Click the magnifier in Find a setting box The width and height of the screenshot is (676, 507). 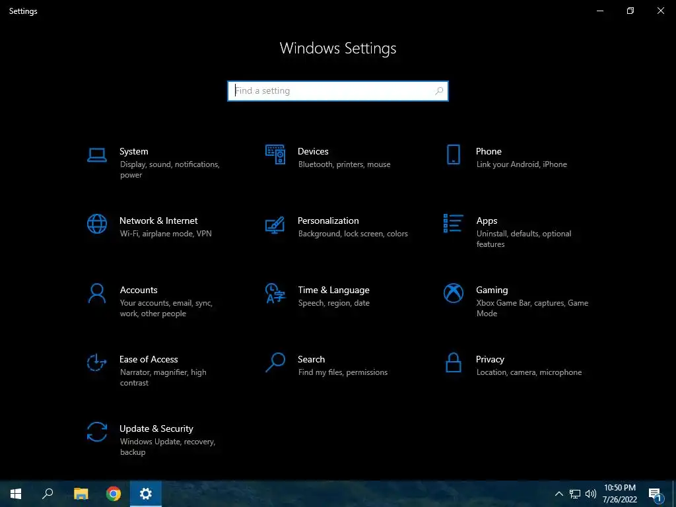[439, 91]
